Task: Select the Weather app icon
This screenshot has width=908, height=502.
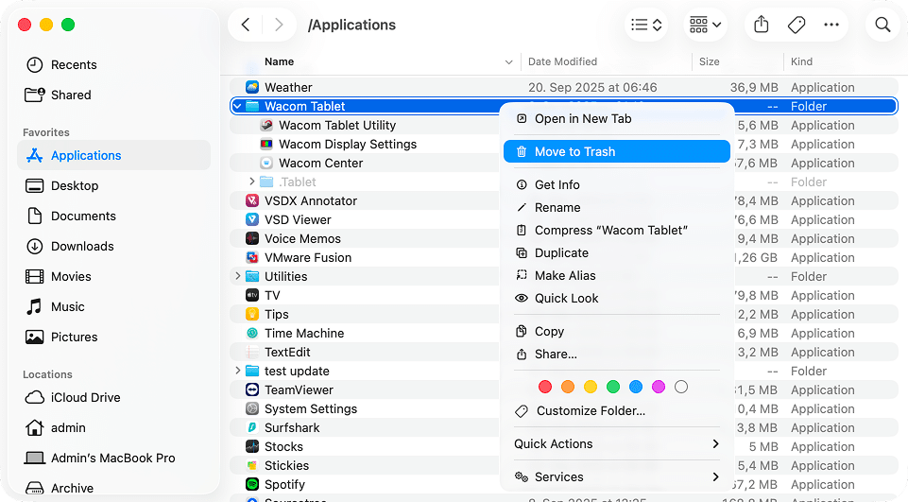Action: click(252, 88)
